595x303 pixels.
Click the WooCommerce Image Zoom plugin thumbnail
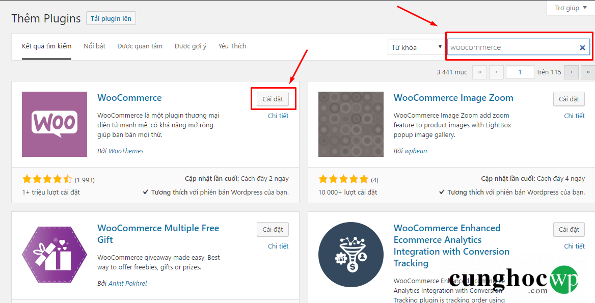[350, 124]
